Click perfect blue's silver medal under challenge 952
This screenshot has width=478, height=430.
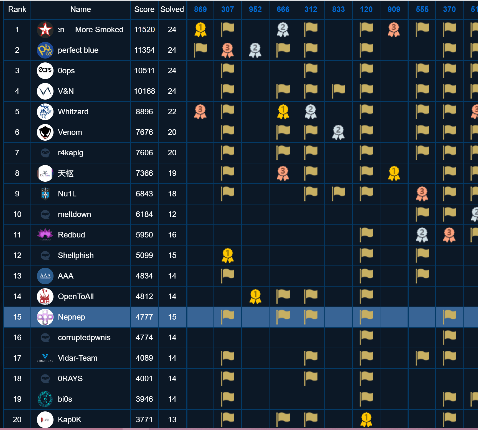[x=255, y=50]
